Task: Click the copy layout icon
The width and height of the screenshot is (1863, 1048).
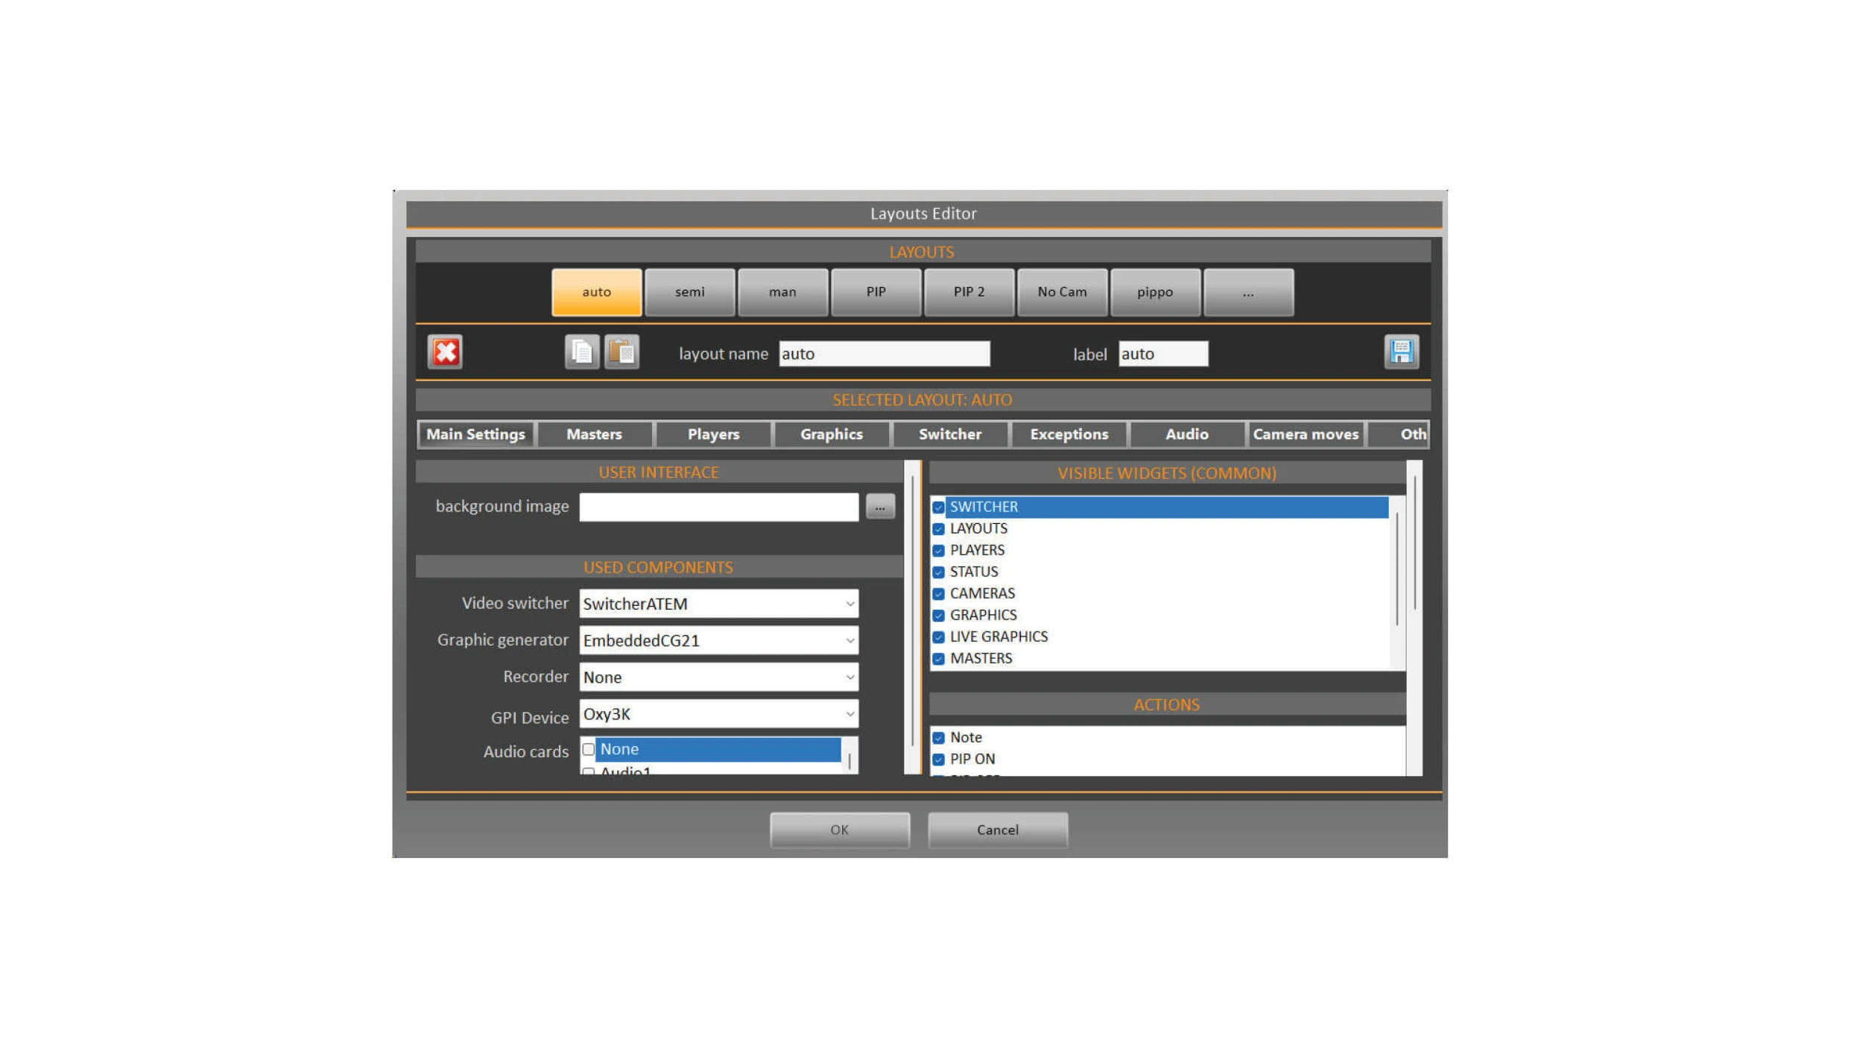Action: pos(581,352)
